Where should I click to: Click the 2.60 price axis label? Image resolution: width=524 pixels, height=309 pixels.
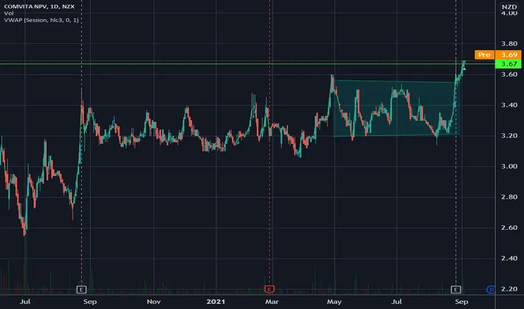509,228
